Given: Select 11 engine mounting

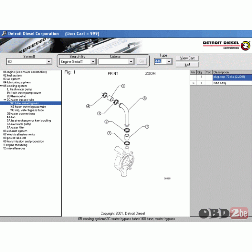Looking at the screenshot, I should click(15, 145).
